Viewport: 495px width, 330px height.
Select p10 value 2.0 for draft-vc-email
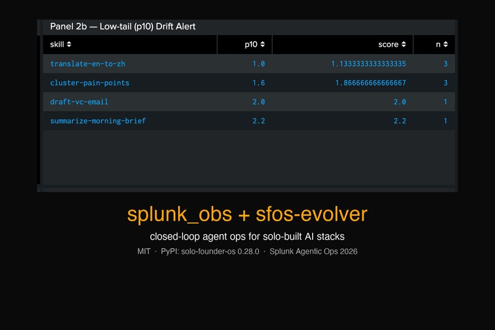click(x=259, y=101)
